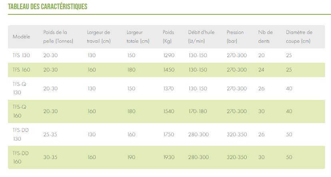Select the TFS 130 model cell
The height and width of the screenshot is (177, 331).
(x=21, y=56)
